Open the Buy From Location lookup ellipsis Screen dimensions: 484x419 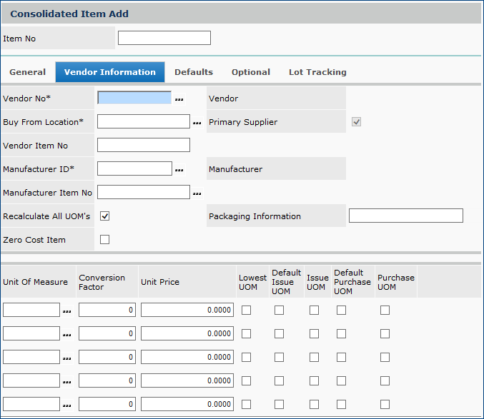pos(197,123)
